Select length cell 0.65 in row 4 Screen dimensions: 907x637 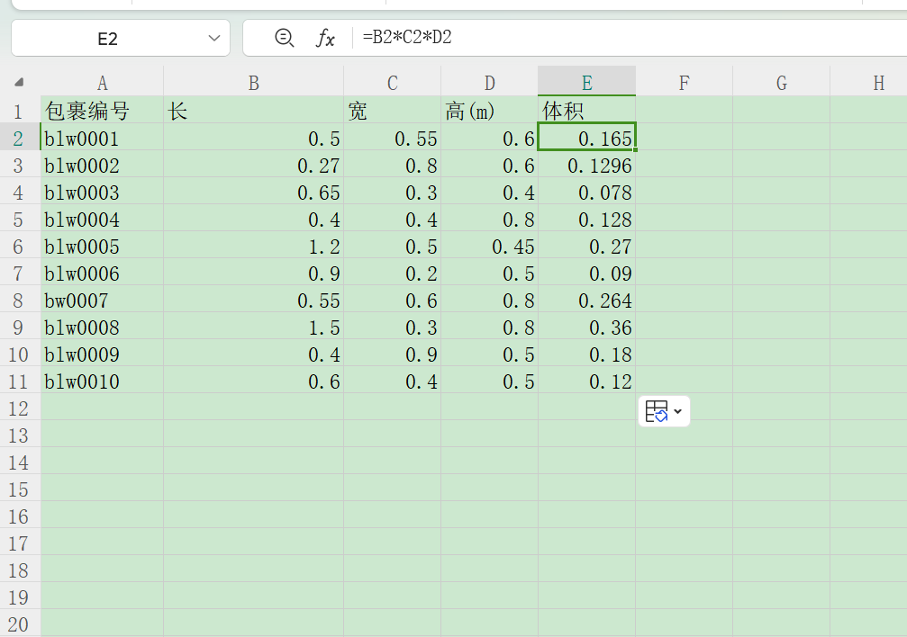[253, 191]
